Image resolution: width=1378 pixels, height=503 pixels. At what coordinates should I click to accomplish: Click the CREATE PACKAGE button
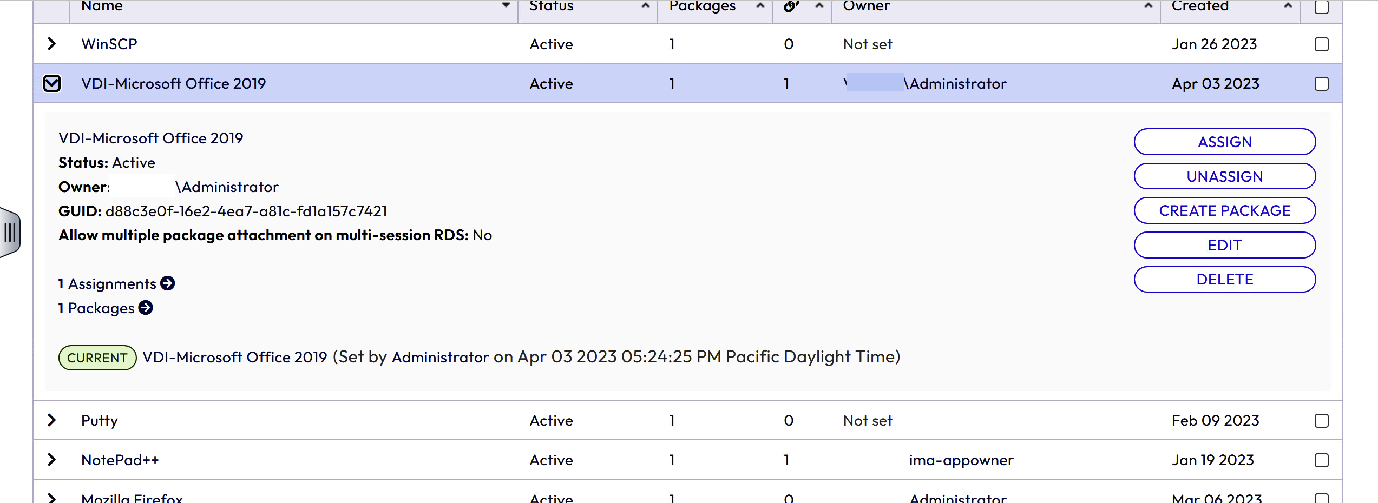tap(1224, 210)
